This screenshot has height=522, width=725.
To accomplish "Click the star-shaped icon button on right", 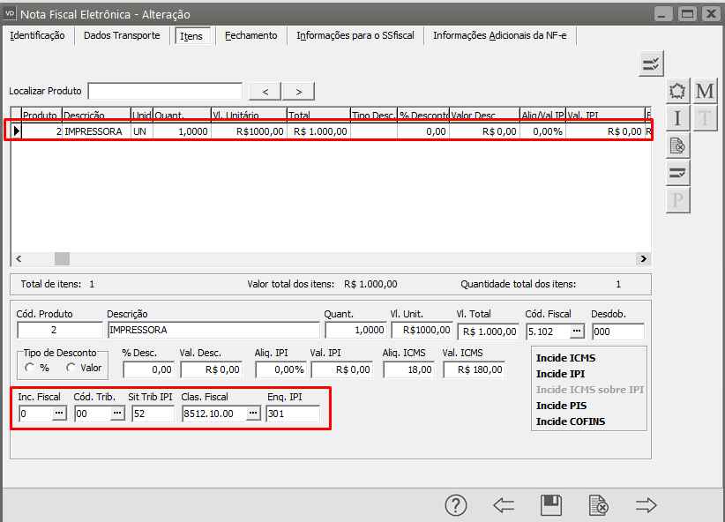I will pos(677,91).
